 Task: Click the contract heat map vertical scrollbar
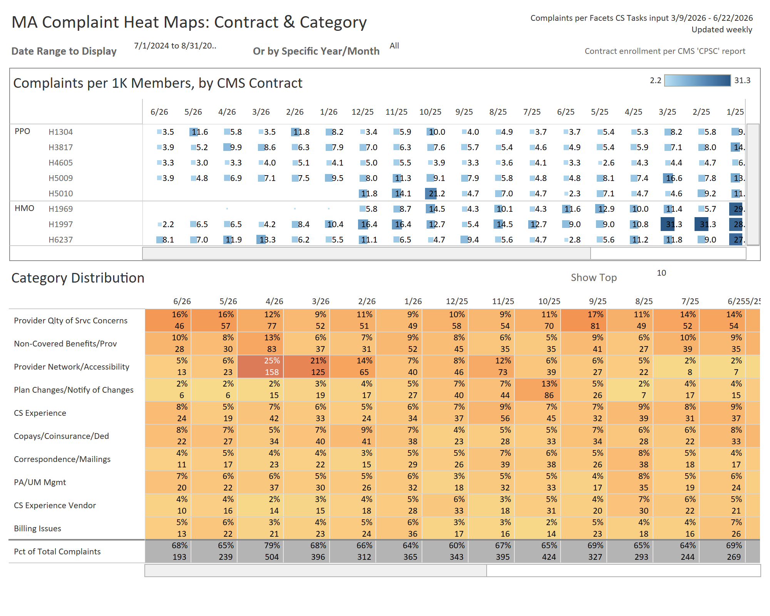coord(753,184)
